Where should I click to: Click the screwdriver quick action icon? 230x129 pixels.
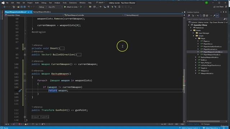[20, 91]
